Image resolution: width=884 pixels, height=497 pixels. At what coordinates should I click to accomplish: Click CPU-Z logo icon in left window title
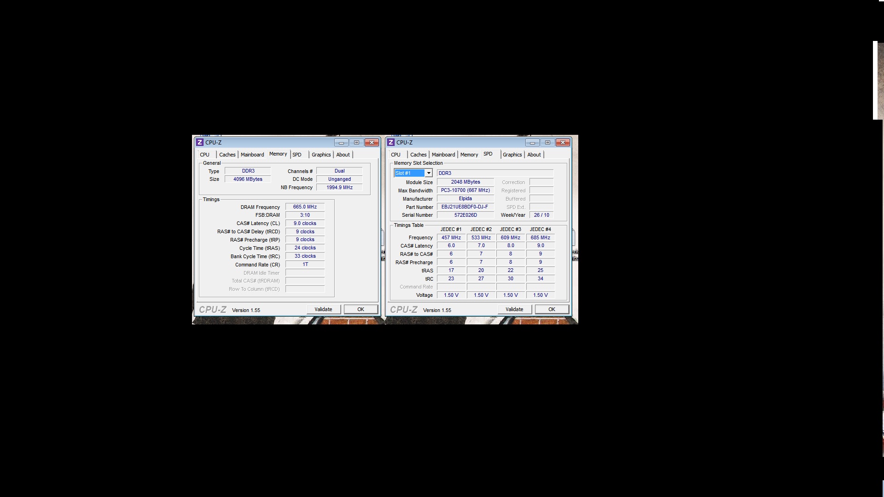tap(200, 143)
